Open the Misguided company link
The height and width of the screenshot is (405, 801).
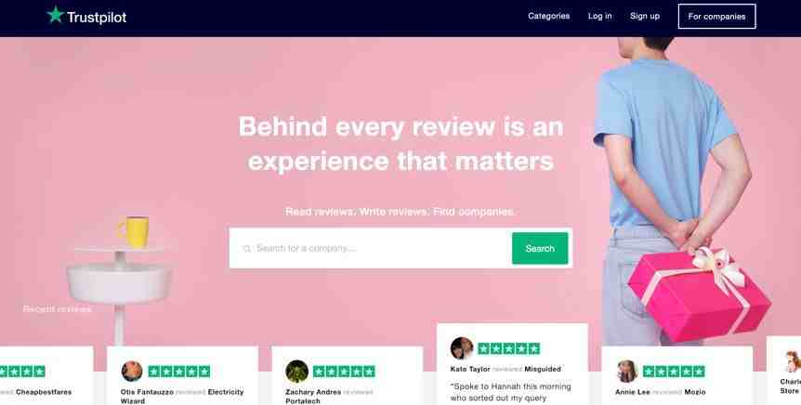(x=543, y=369)
